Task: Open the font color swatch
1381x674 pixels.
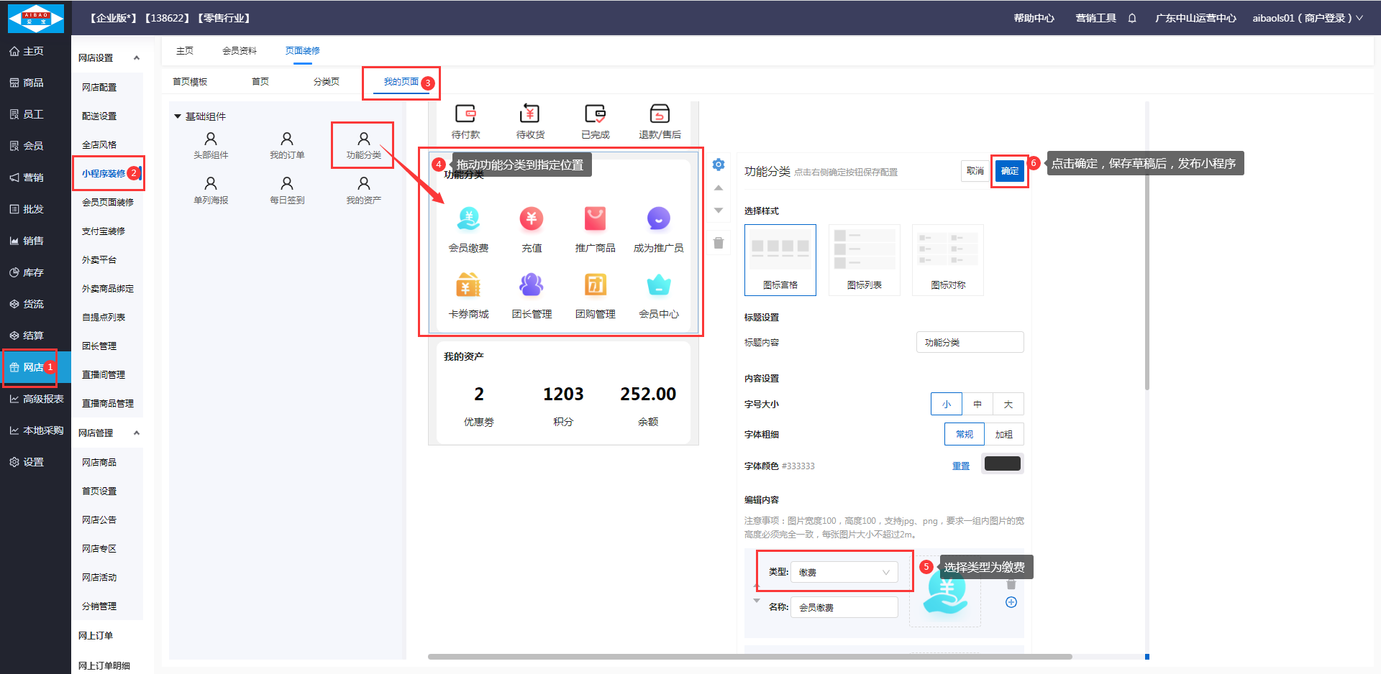Action: (x=1002, y=464)
